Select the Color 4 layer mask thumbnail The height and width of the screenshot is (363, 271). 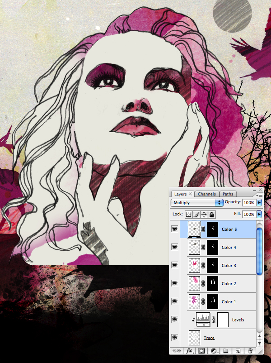213,247
